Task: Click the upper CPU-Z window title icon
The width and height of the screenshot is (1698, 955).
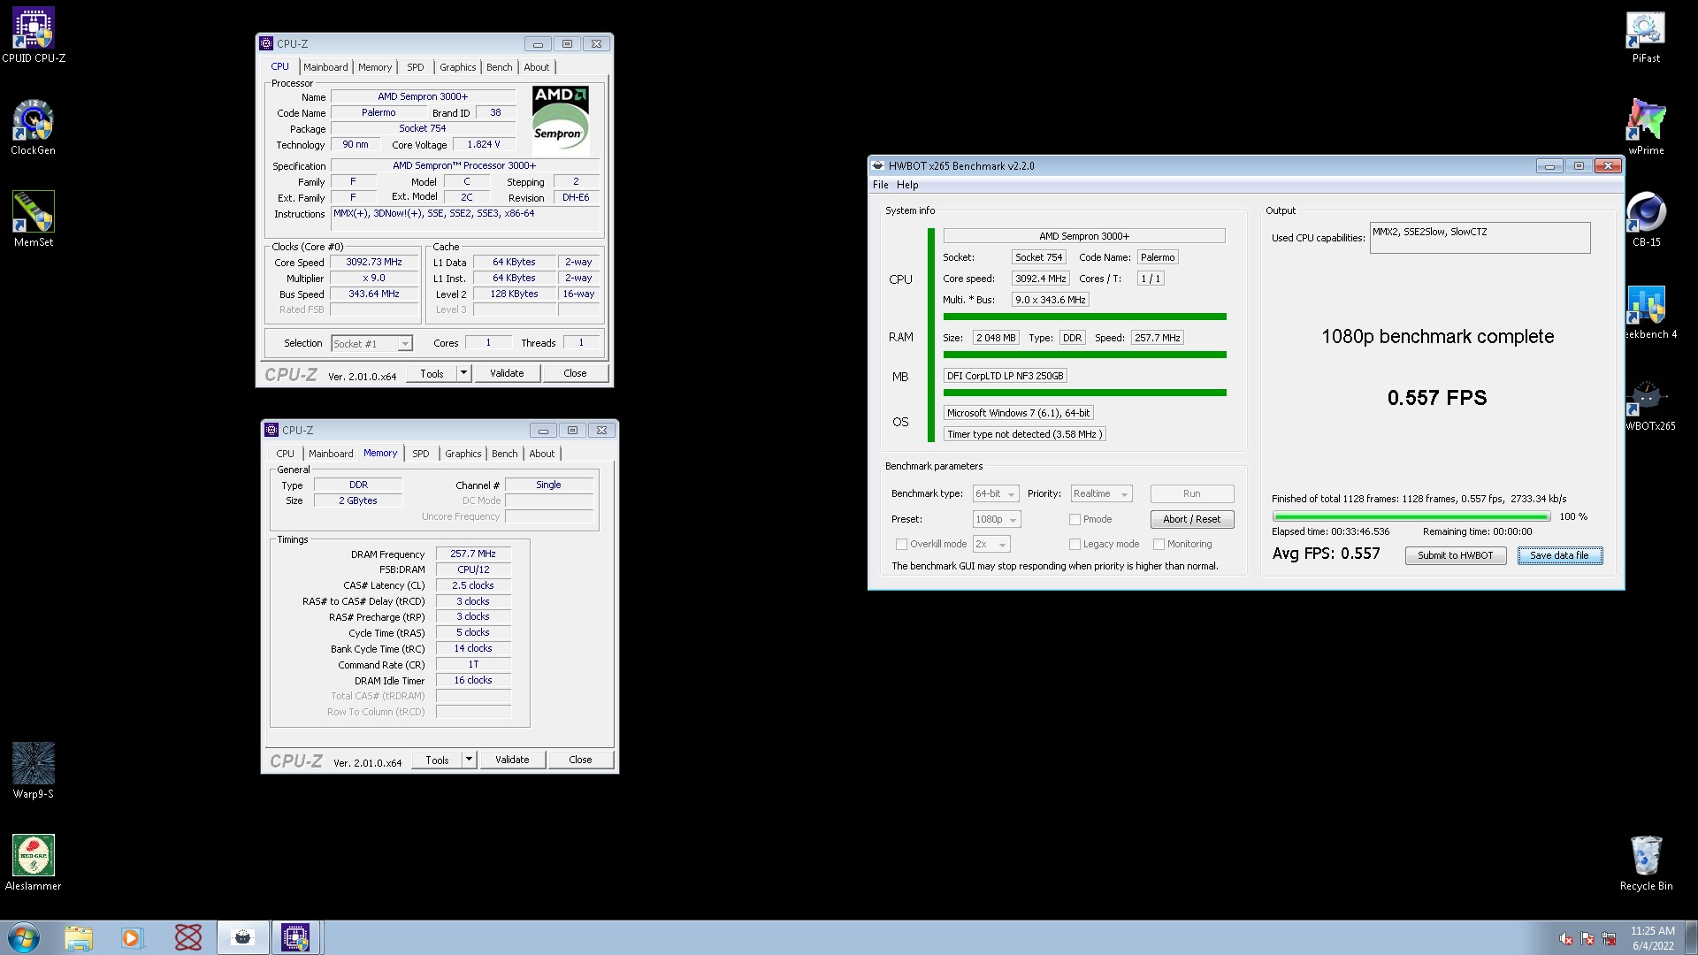Action: 266,43
